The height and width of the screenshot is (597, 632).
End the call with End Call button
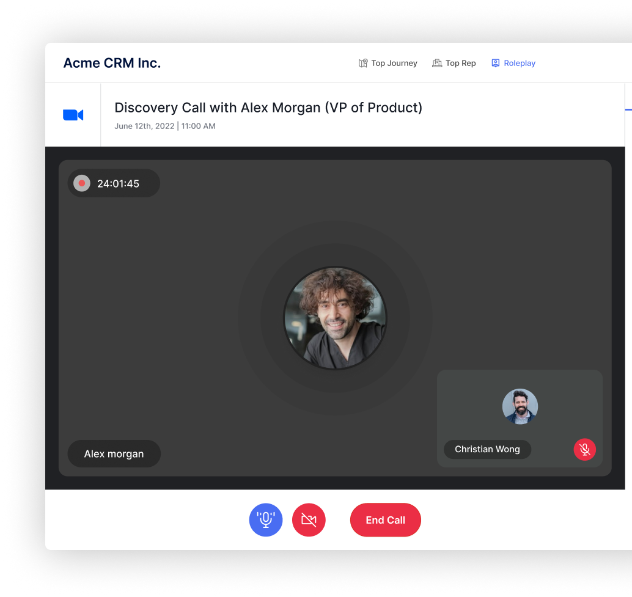[x=385, y=519]
